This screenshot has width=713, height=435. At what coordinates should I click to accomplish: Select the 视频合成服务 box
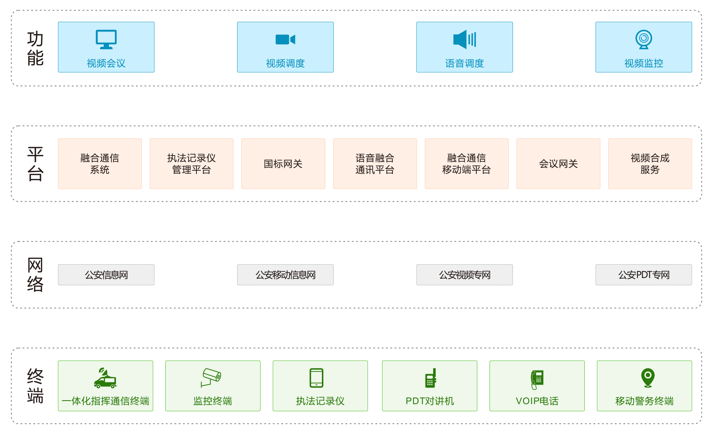[650, 163]
